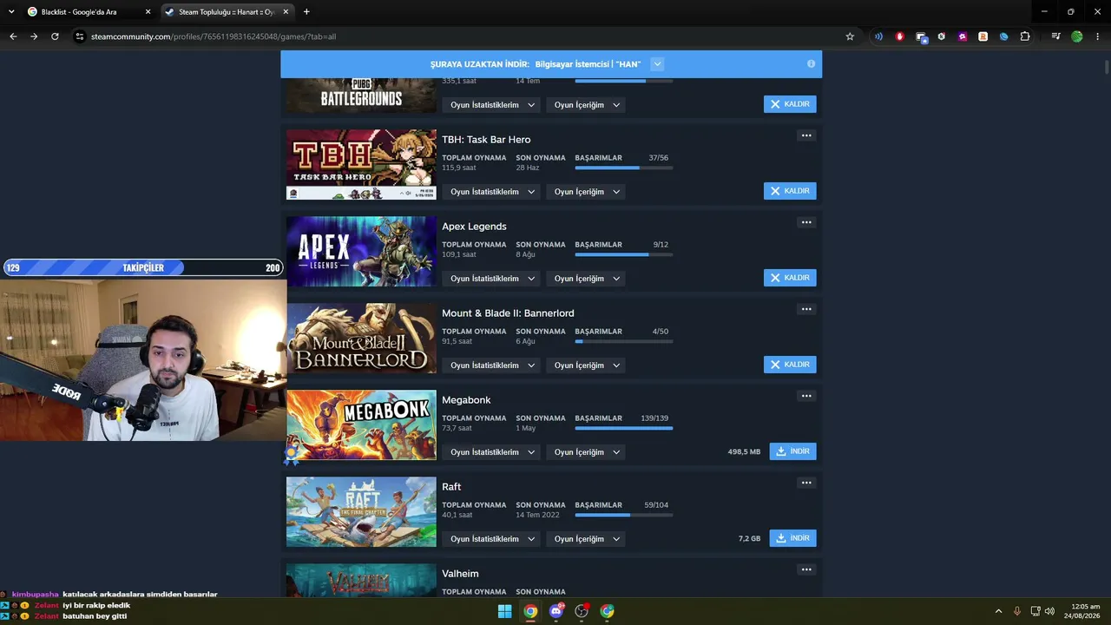The image size is (1111, 625).
Task: View site information for steamcommunity.com
Action: [80, 36]
